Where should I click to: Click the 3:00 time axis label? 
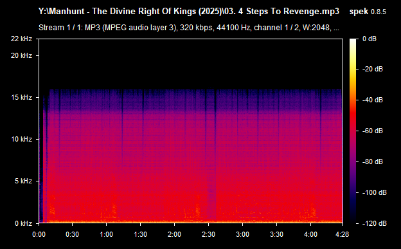[242, 234]
